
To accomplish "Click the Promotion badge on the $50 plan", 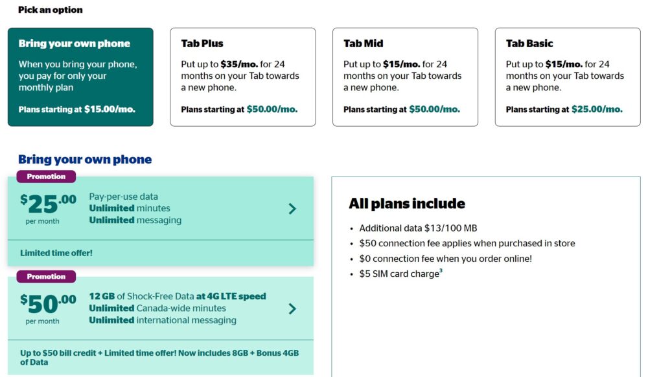I will click(45, 276).
